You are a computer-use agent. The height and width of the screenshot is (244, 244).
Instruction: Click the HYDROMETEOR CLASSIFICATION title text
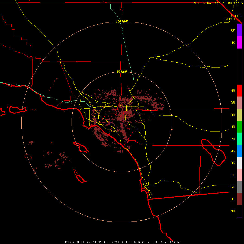coord(95,242)
